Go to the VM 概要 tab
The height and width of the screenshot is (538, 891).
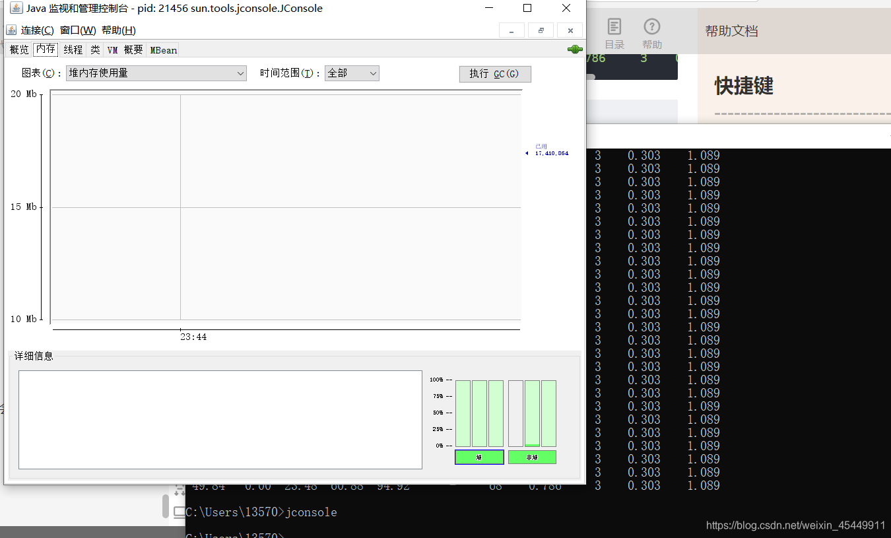point(125,50)
